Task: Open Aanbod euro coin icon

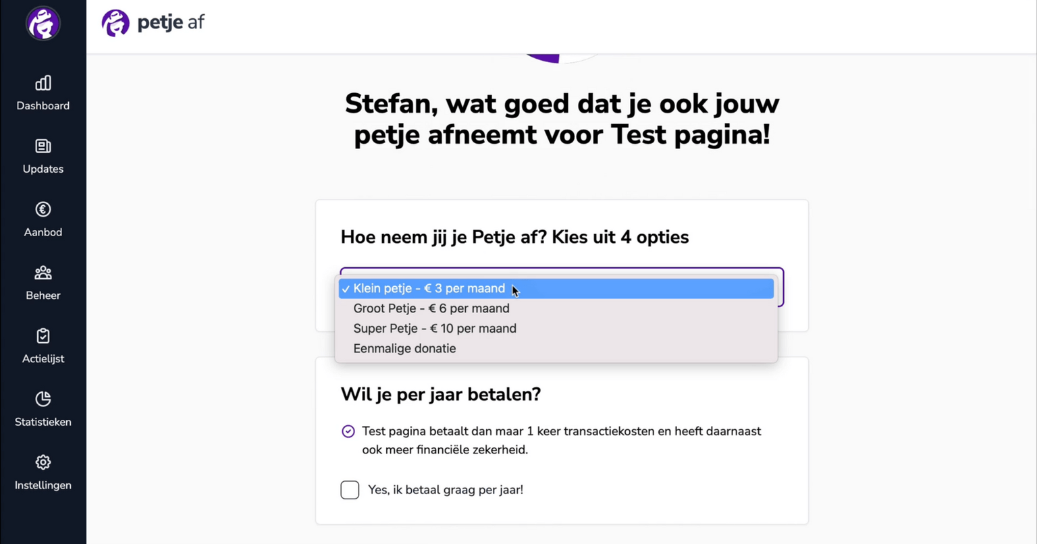Action: (43, 210)
